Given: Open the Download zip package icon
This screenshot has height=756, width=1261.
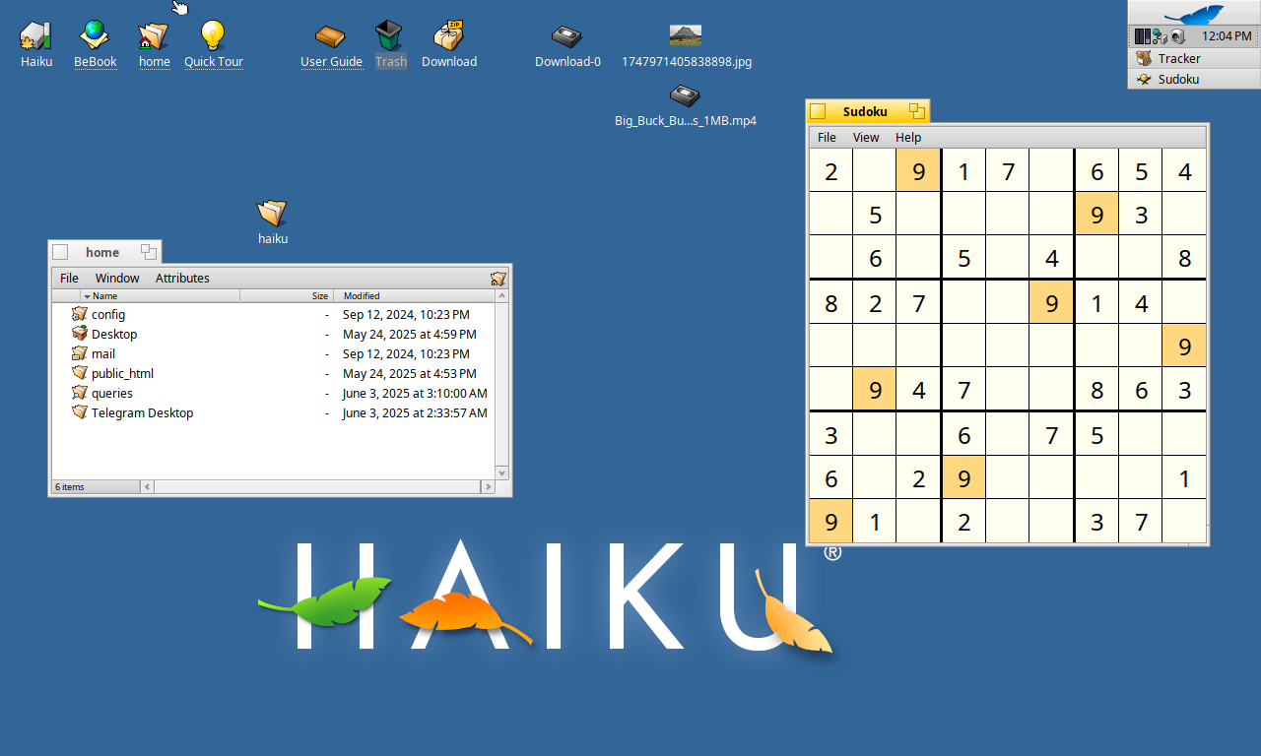Looking at the screenshot, I should (x=448, y=35).
